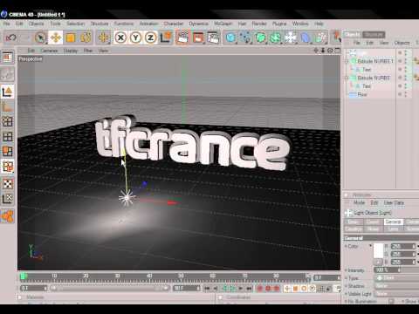Open Render Settings icon
The image size is (419, 314).
click(x=213, y=38)
